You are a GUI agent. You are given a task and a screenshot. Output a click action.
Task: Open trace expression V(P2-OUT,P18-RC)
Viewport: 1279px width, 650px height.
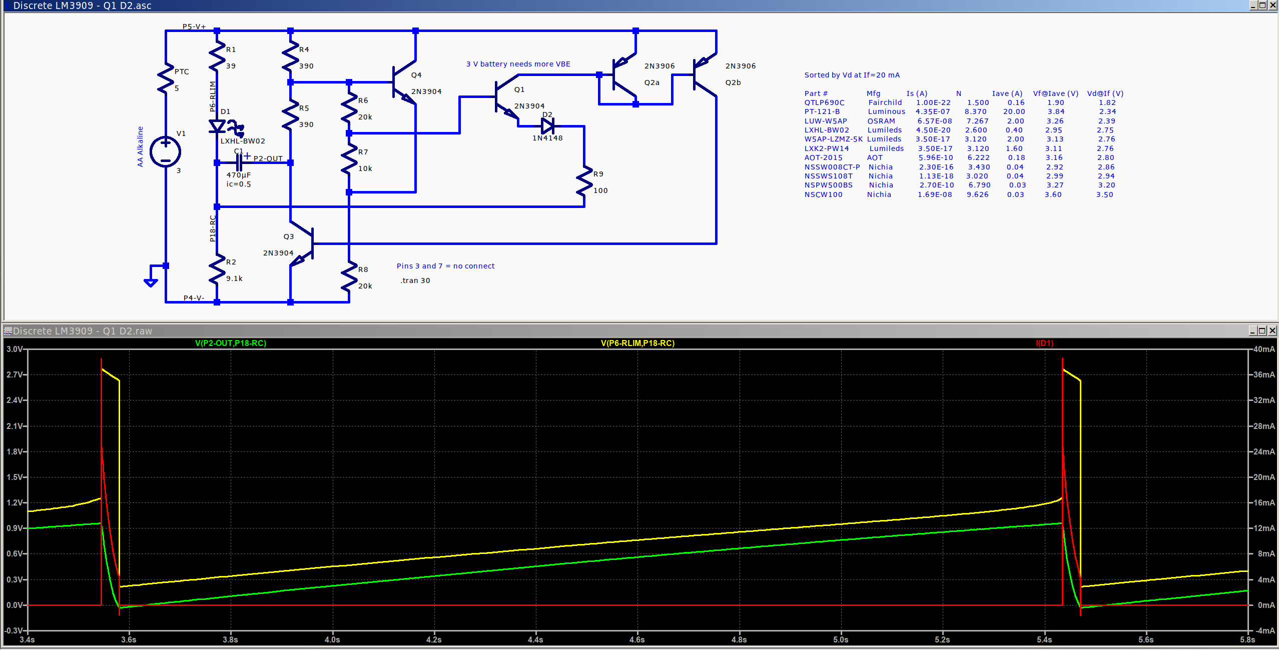pos(231,343)
